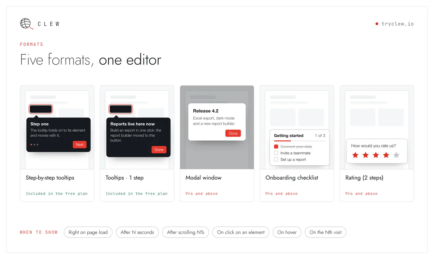The image size is (434, 259).
Task: Click the Getting started heading
Action: click(x=289, y=136)
